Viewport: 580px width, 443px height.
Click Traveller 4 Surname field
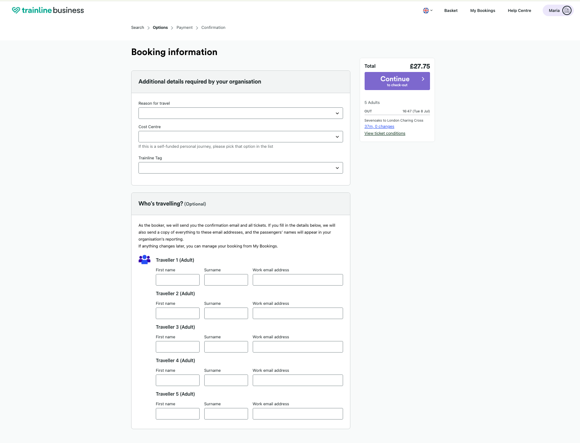[226, 380]
